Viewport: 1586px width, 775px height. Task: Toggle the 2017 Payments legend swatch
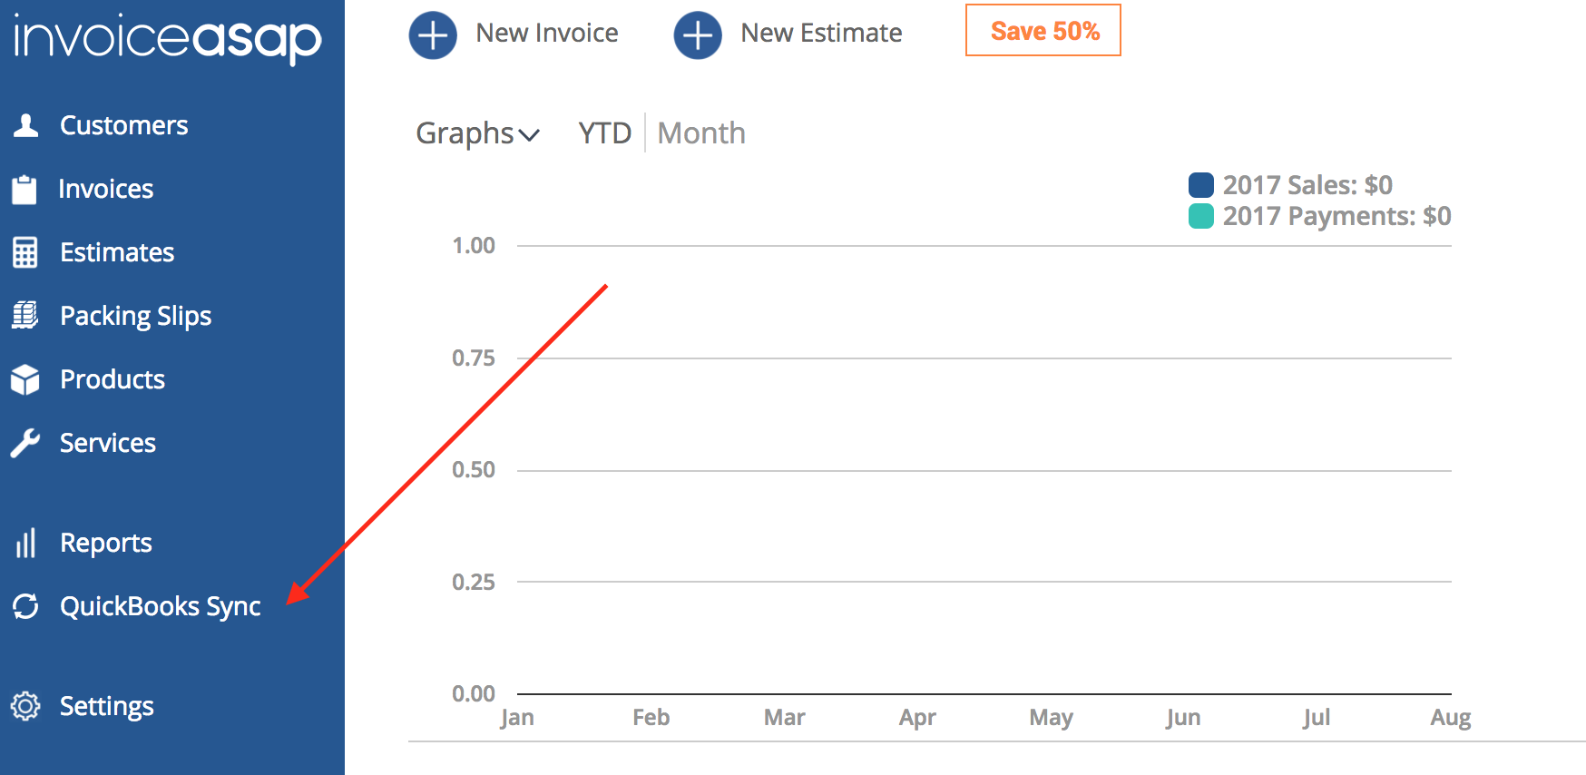(1201, 216)
